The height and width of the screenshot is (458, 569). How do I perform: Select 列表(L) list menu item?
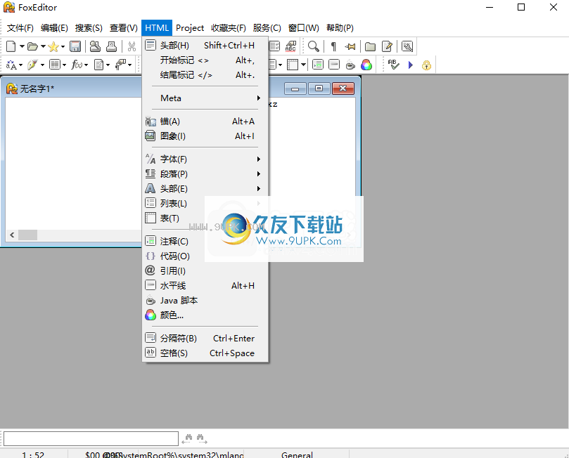(205, 204)
